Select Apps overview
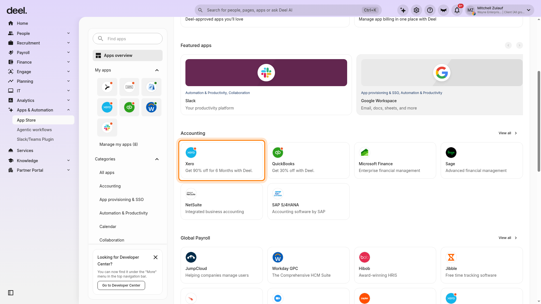The width and height of the screenshot is (541, 304). [128, 55]
